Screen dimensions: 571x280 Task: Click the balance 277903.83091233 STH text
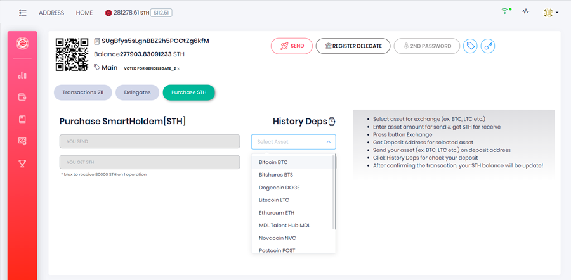[x=139, y=54]
